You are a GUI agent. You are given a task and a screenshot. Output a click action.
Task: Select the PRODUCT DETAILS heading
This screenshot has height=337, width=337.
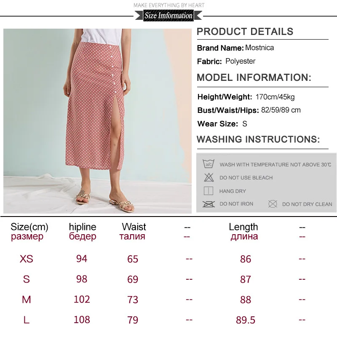coord(245,32)
